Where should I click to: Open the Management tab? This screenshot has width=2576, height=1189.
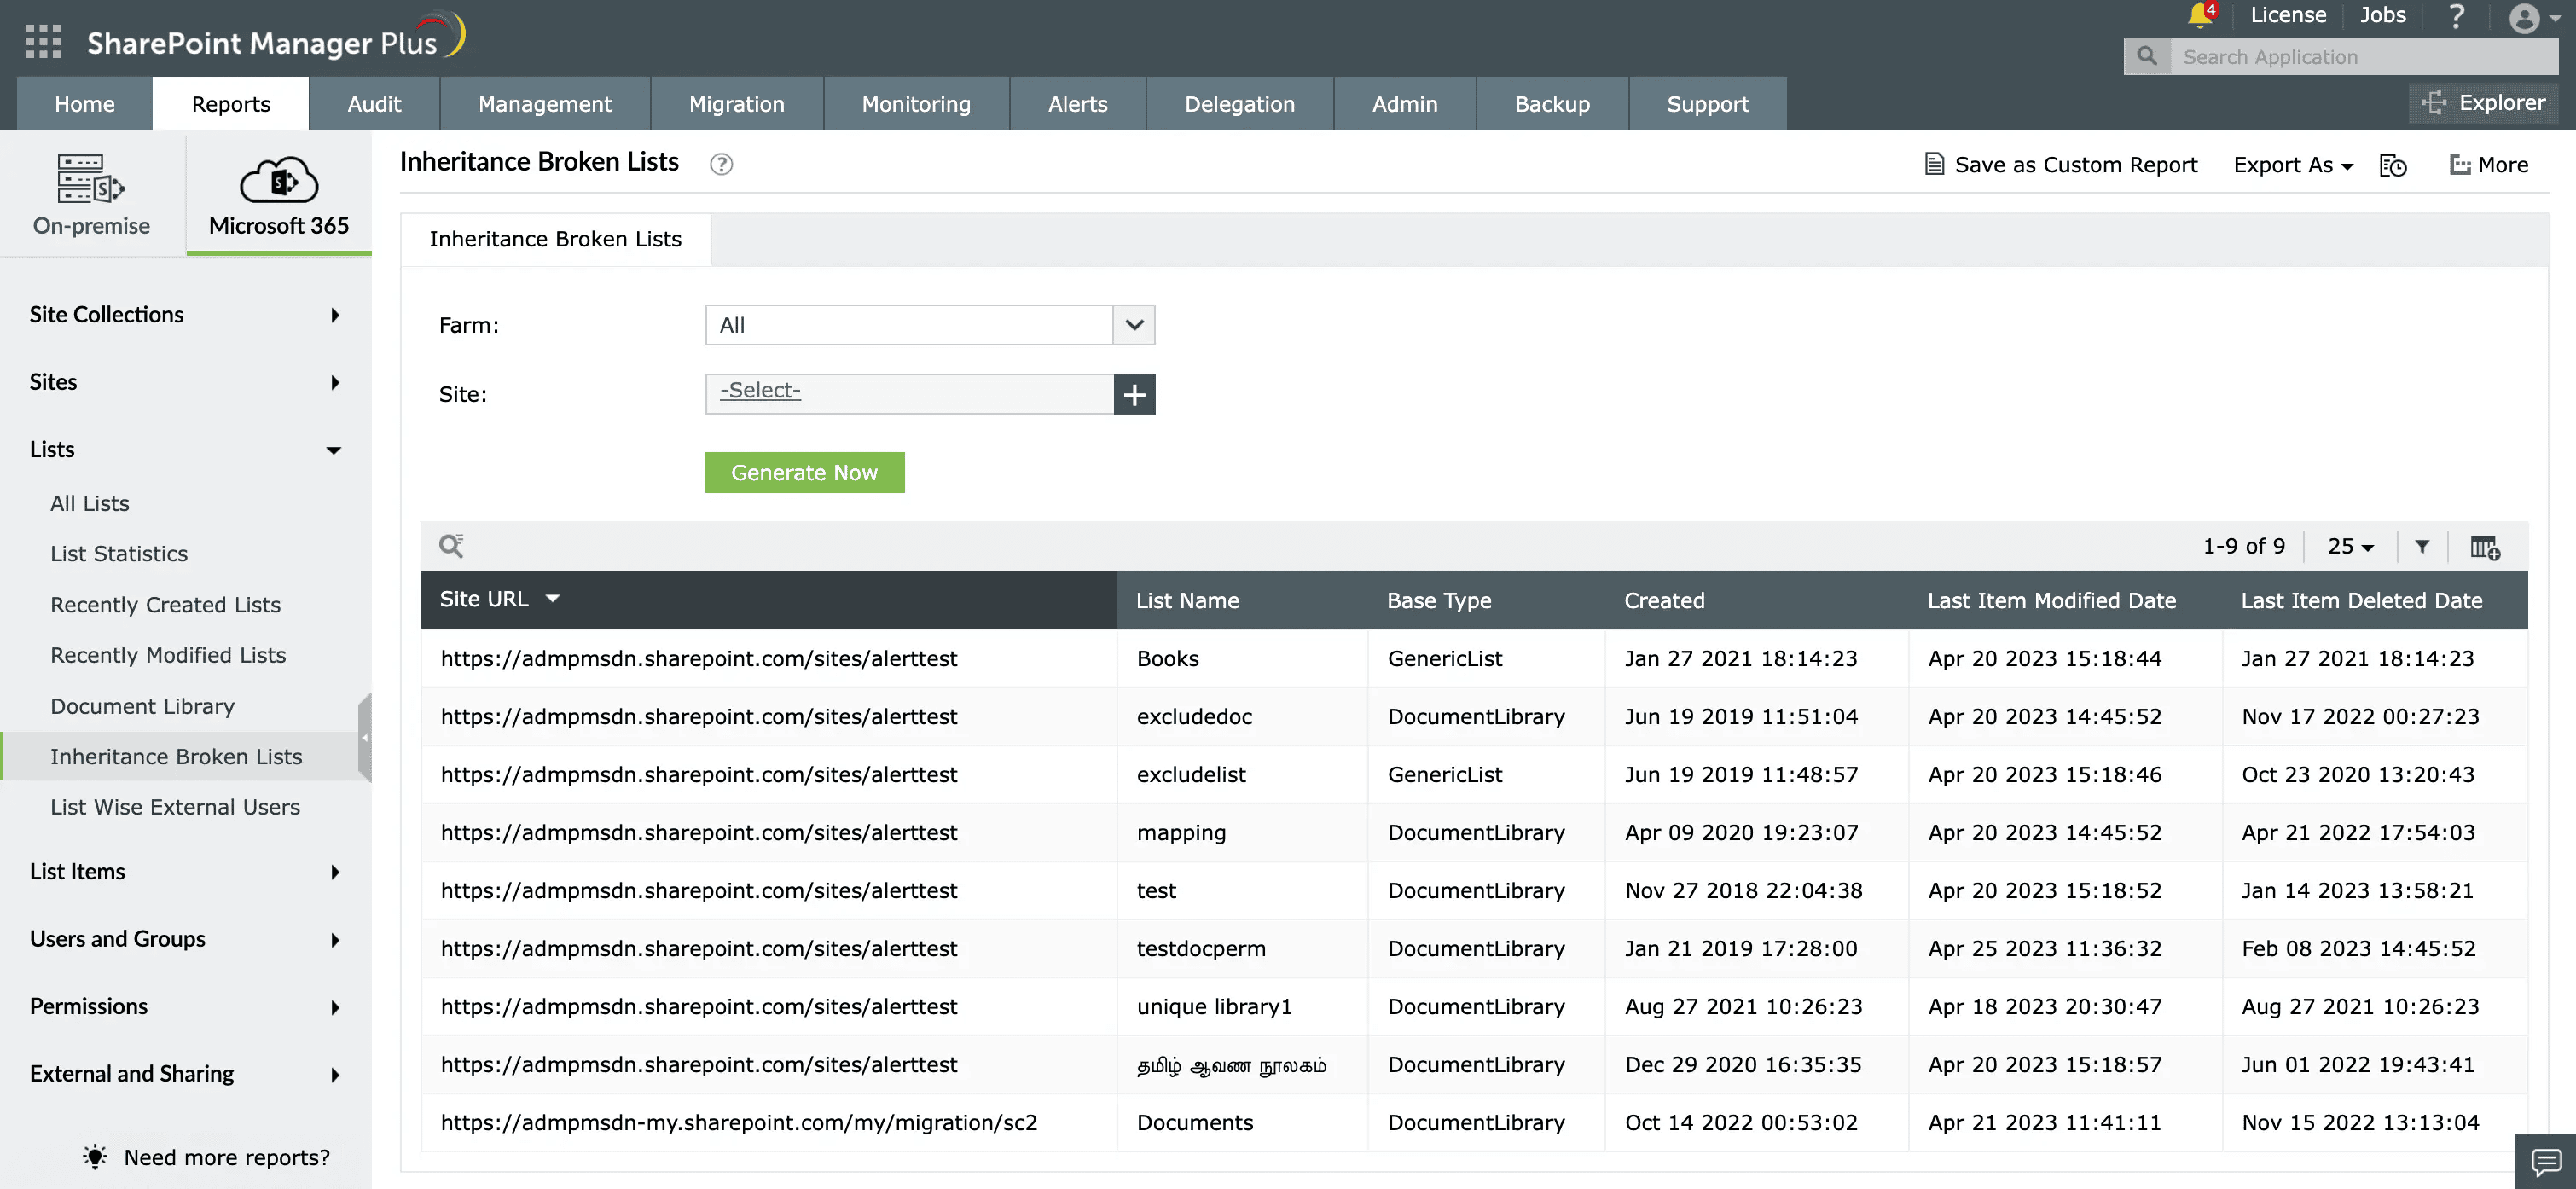click(x=545, y=104)
